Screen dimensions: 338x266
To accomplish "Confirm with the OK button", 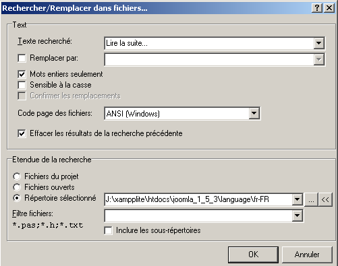I will pos(253,255).
